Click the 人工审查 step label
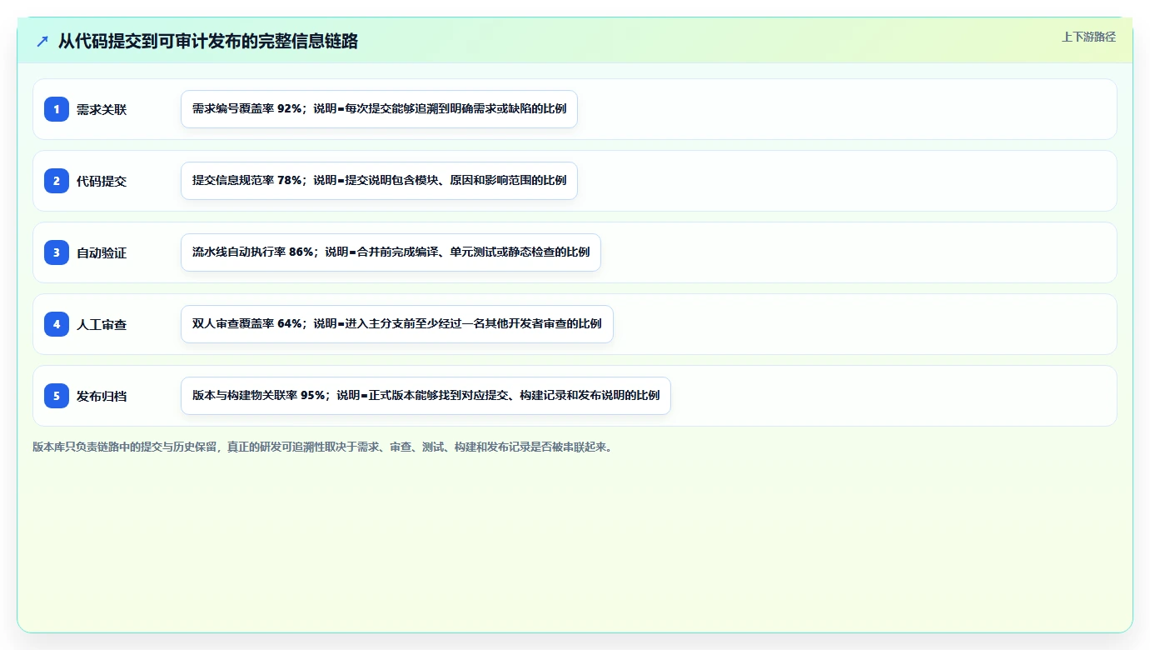Screen dimensions: 1150x650 tap(102, 324)
